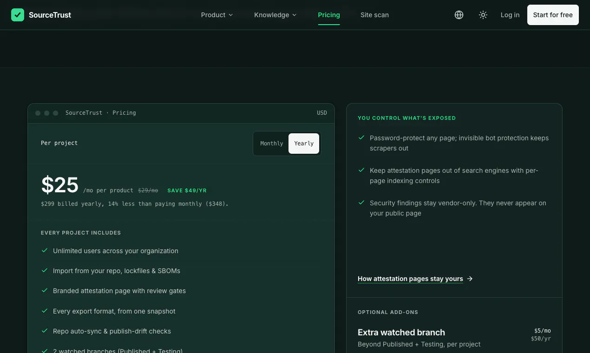This screenshot has width=590, height=353.
Task: Click 'Repo auto-sync & publish-drift checks' text
Action: (112, 331)
